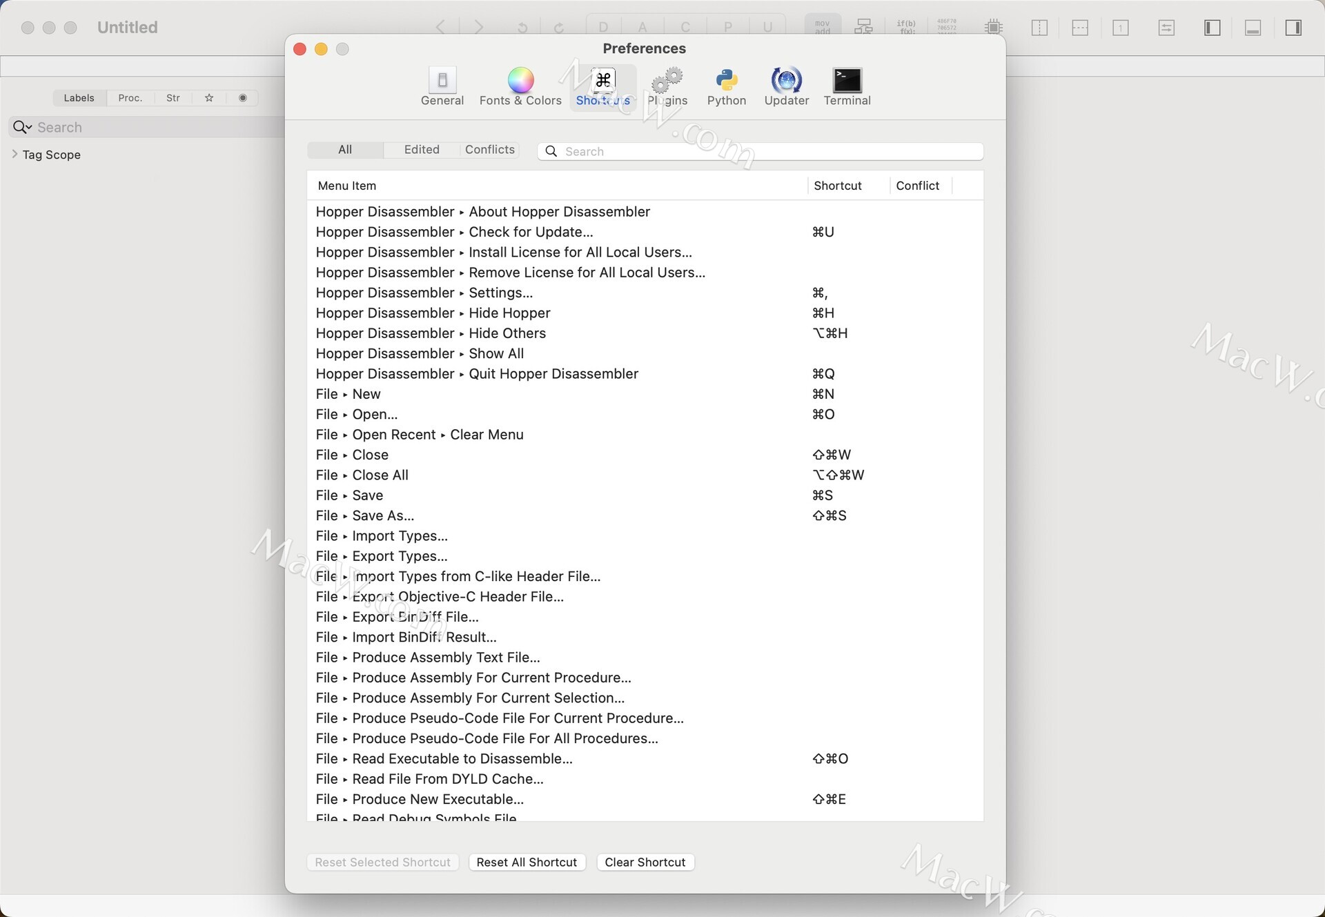Click the P (procedure) type button
Screen dimensions: 1325x917
click(727, 27)
